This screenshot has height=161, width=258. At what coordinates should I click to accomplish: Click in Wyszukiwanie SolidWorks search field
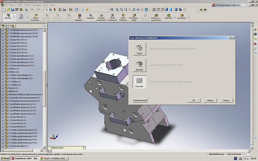[231, 5]
